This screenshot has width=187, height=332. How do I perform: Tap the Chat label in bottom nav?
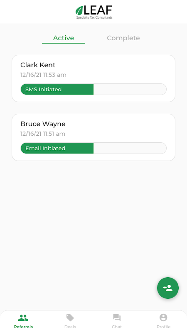tap(117, 327)
